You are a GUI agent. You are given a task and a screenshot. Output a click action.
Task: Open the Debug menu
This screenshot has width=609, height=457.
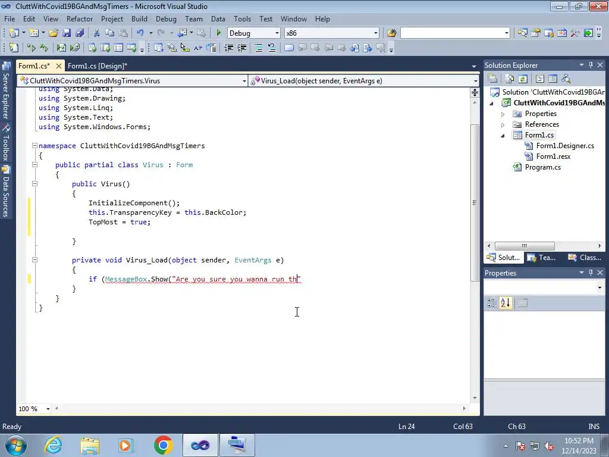(x=166, y=18)
